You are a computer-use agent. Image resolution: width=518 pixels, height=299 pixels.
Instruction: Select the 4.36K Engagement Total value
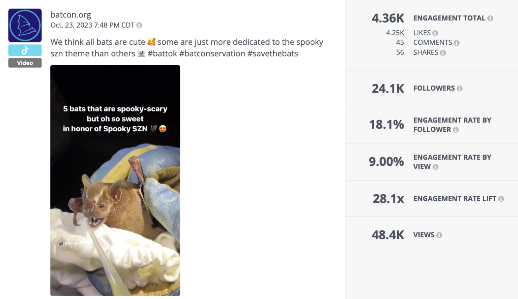tap(388, 18)
